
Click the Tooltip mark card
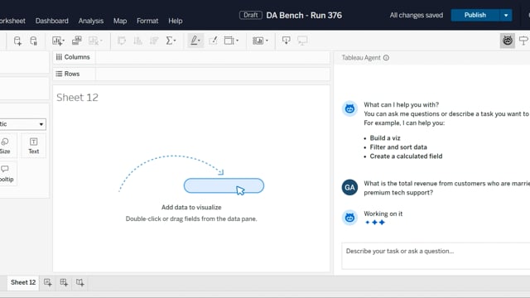[6, 174]
